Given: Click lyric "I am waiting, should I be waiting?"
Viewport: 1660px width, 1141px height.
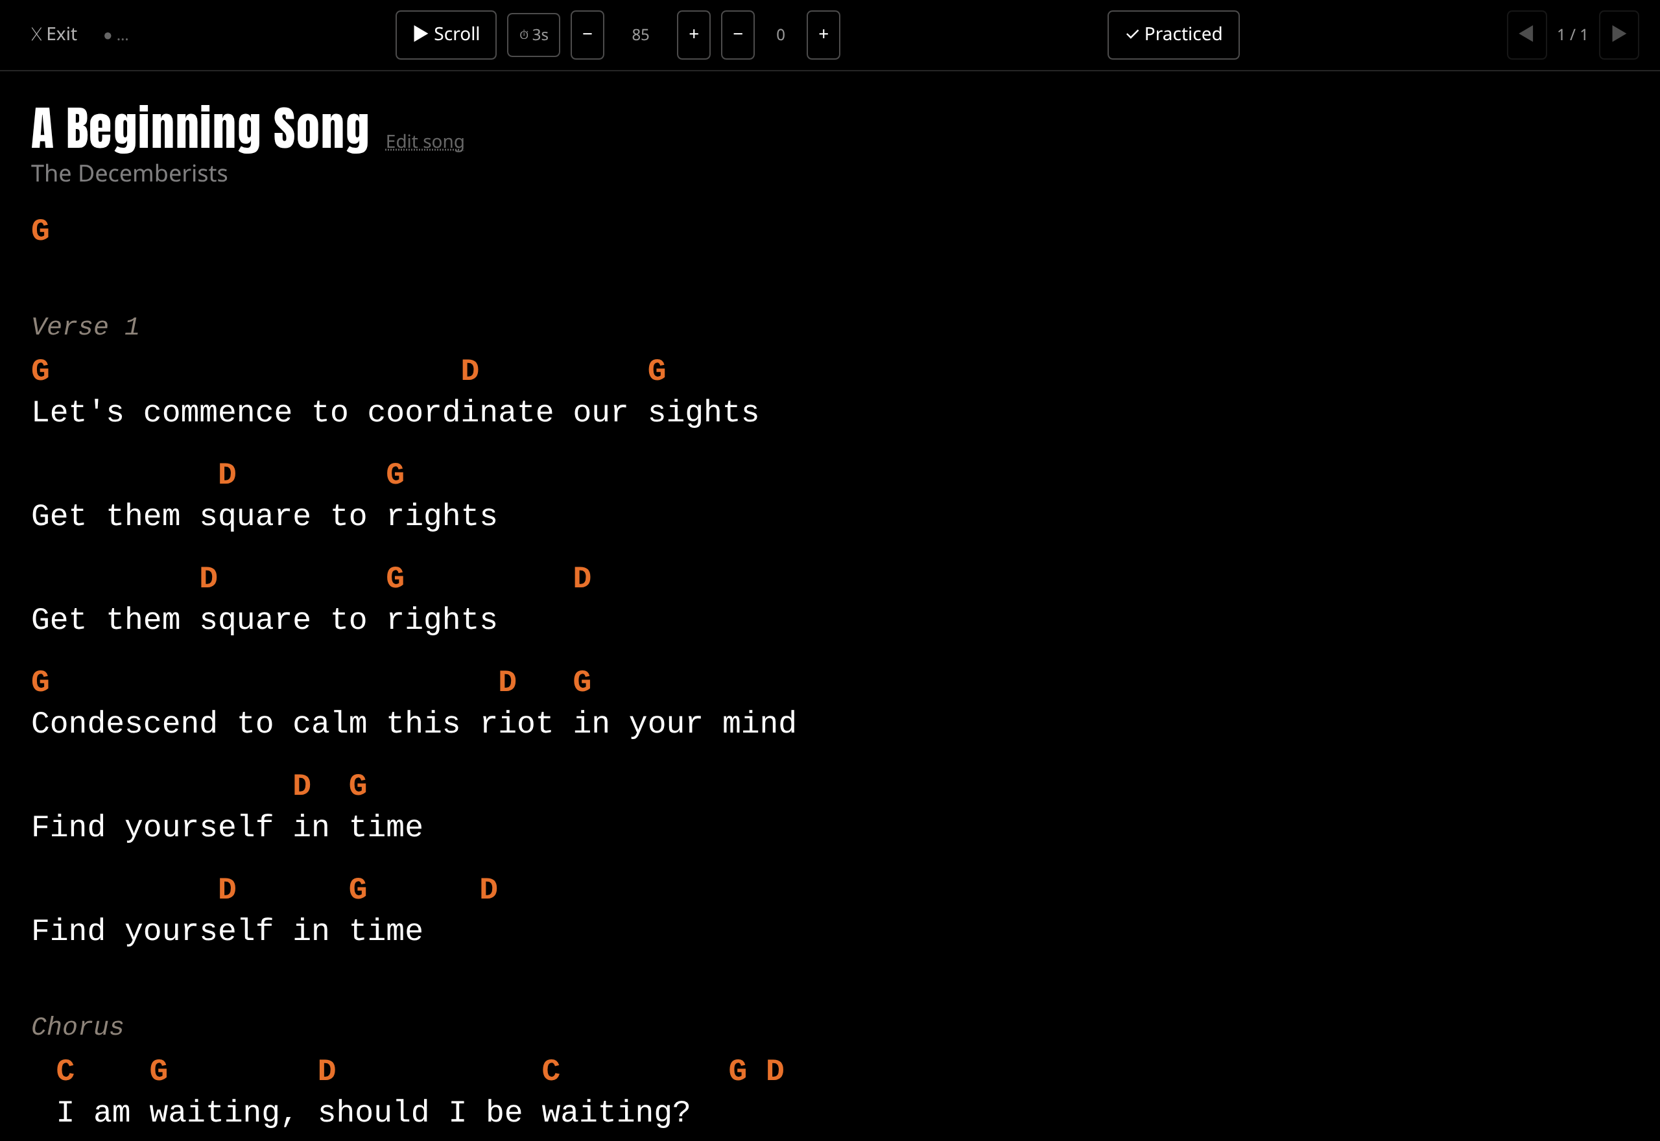Looking at the screenshot, I should [373, 1112].
